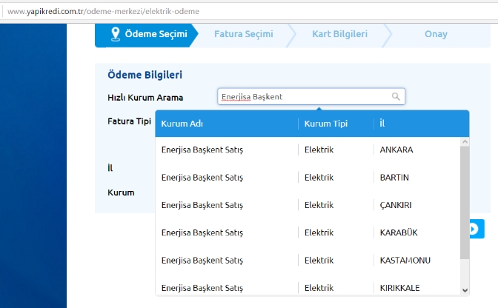498x308 pixels.
Task: Click the Kurum form label
Action: (121, 192)
